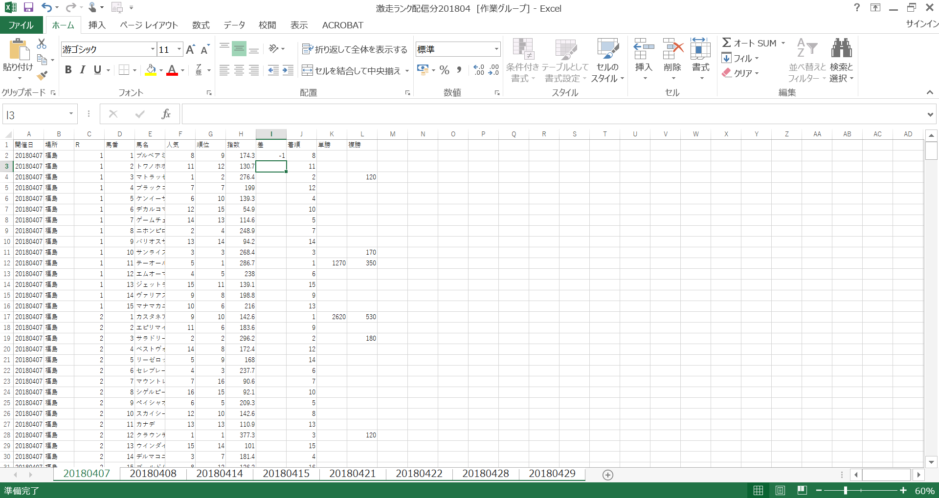This screenshot has height=498, width=939.
Task: Apply yellow fill color swatch
Action: pos(151,70)
